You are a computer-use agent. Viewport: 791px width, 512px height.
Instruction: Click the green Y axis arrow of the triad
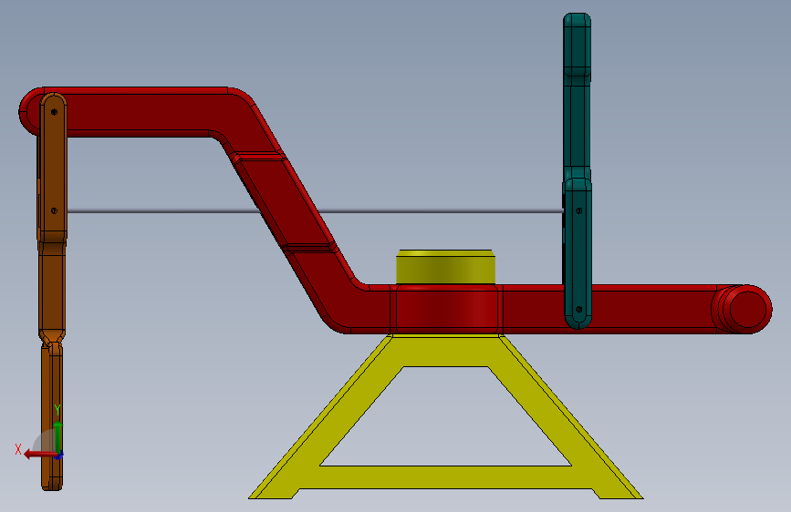point(58,437)
